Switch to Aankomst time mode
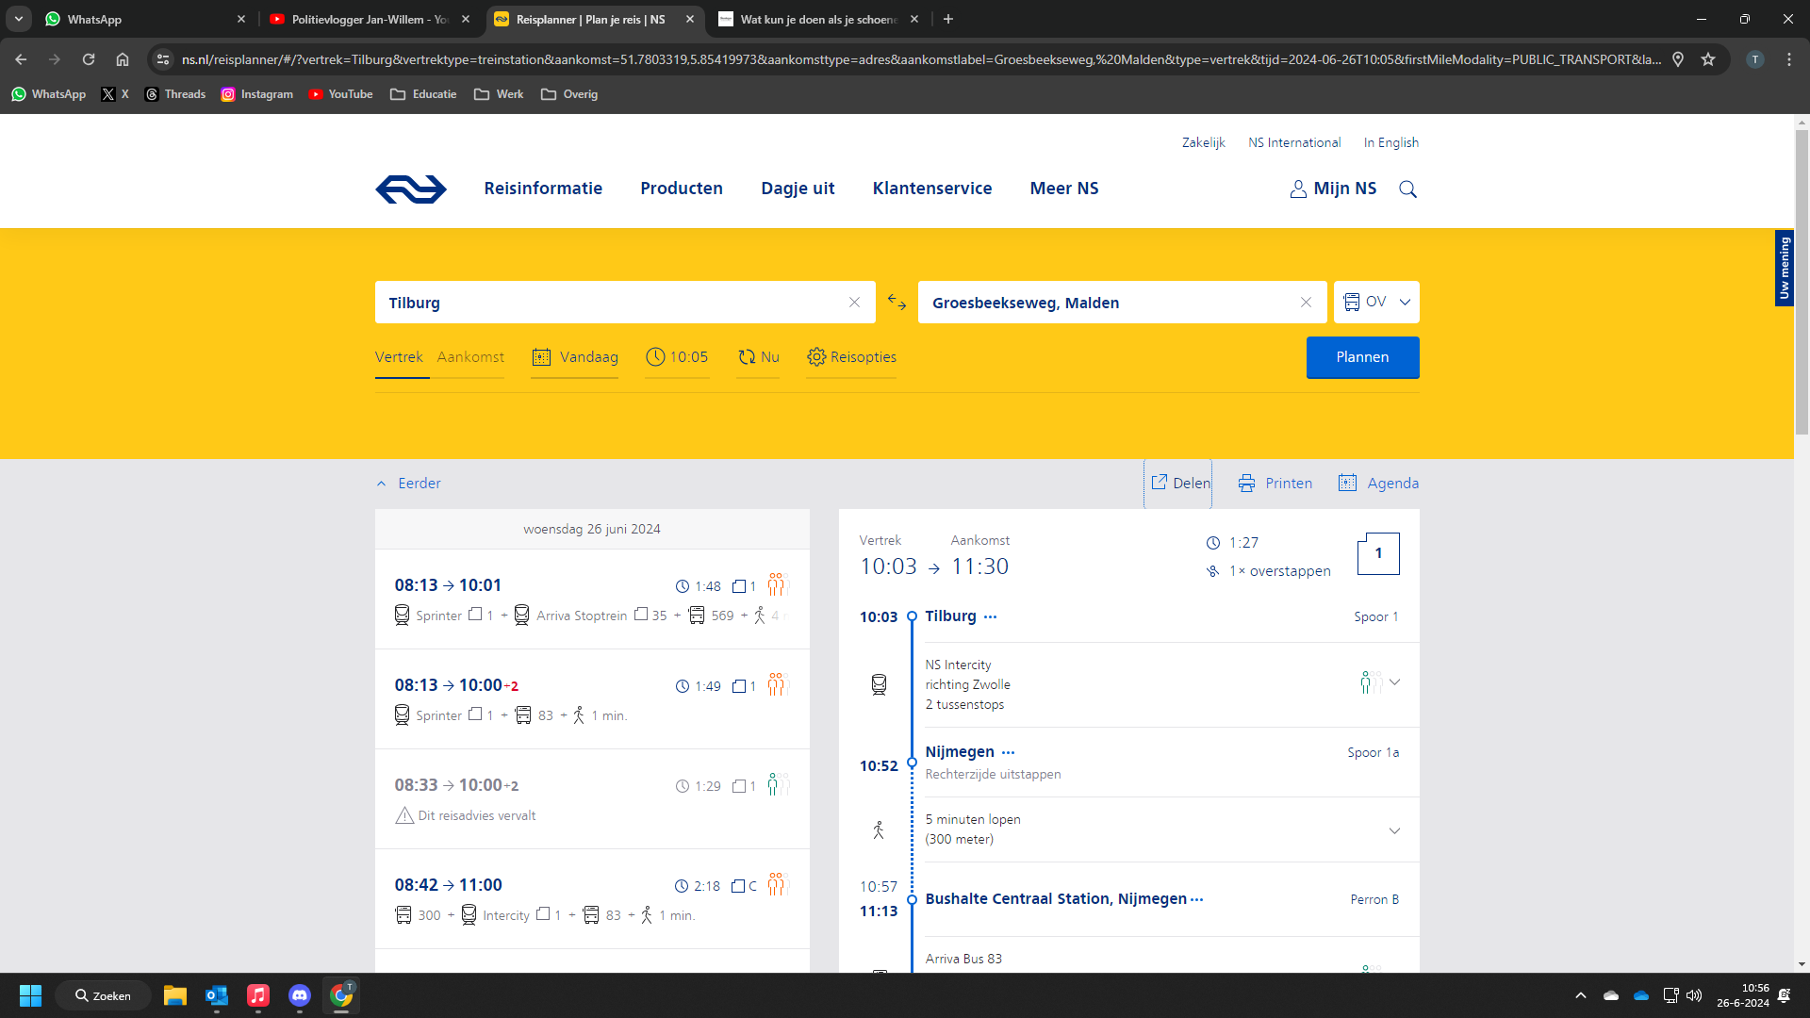1810x1018 pixels. [470, 357]
